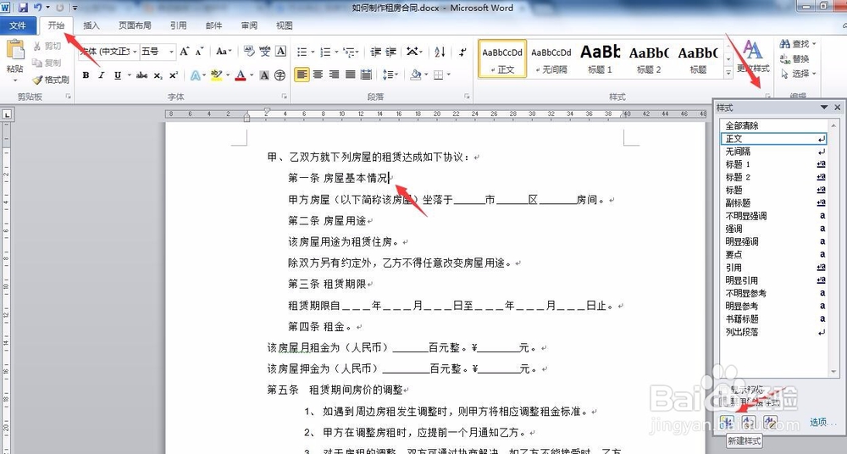Open the numbered list dropdown arrow

335,52
